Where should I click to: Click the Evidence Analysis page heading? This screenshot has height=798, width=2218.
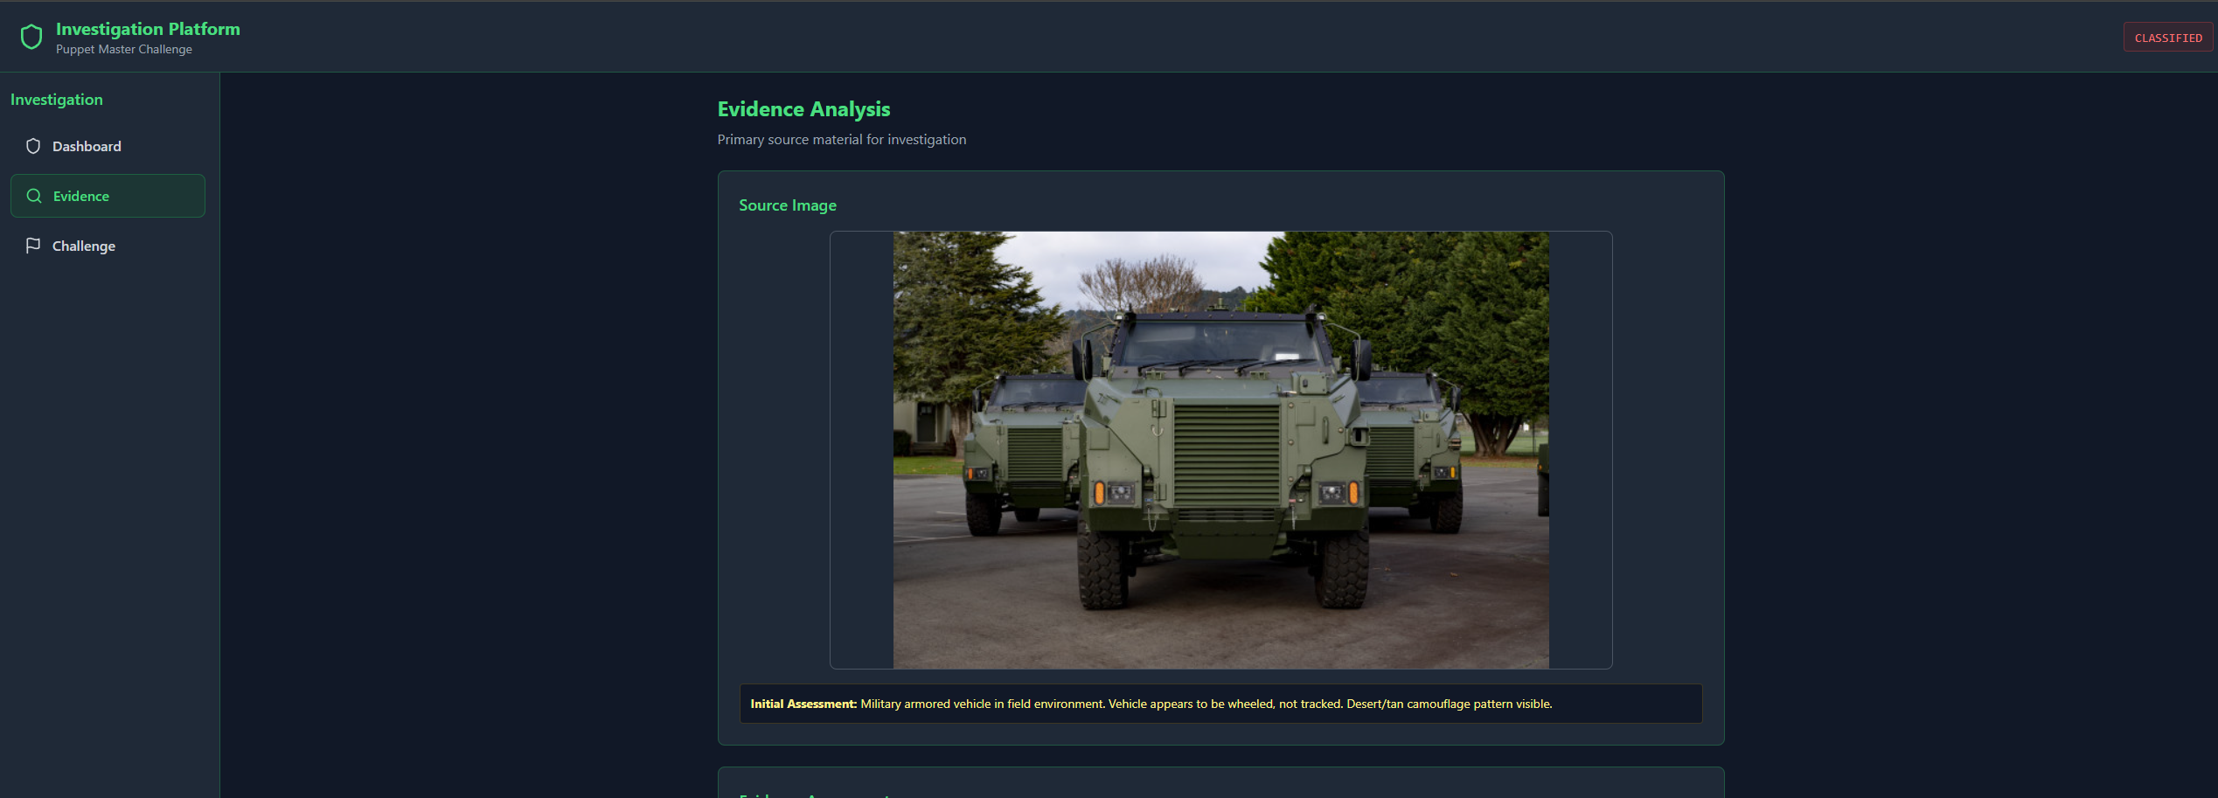(803, 109)
